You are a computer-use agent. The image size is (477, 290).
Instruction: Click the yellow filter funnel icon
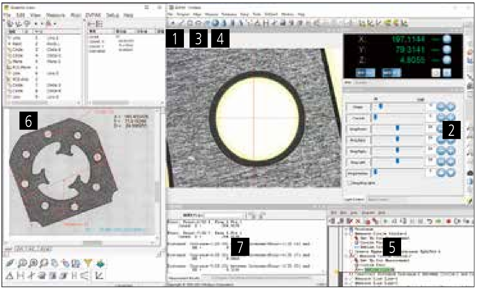click(88, 263)
